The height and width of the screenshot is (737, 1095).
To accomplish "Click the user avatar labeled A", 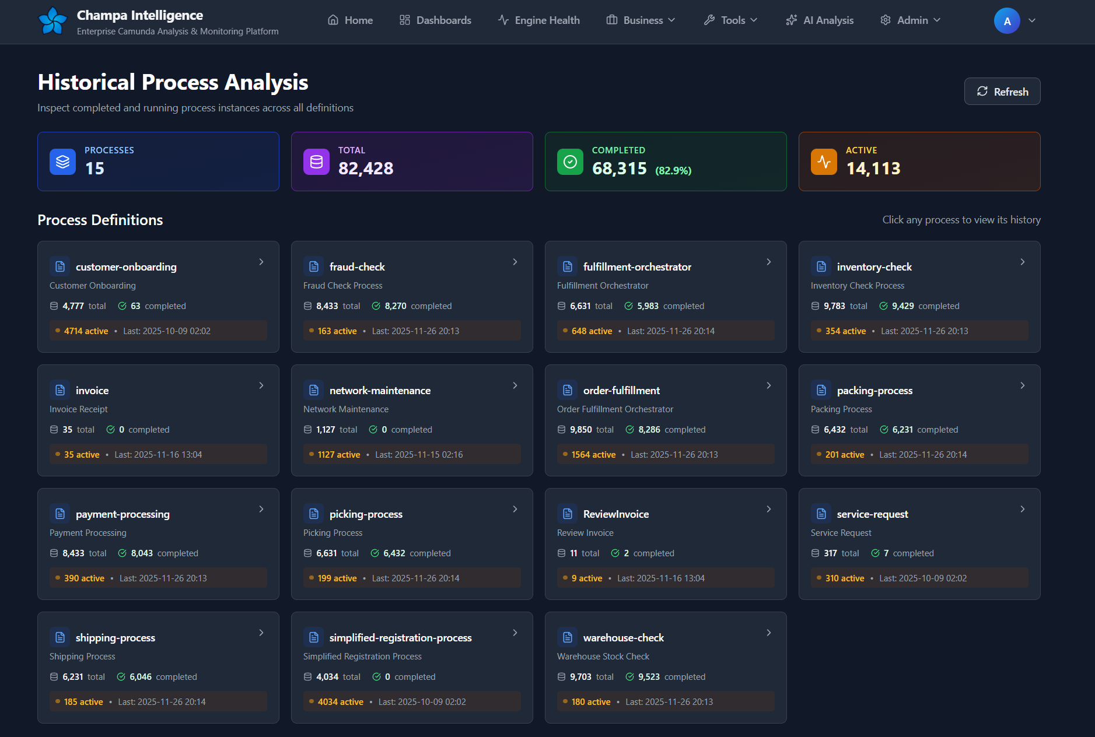I will [x=1006, y=21].
